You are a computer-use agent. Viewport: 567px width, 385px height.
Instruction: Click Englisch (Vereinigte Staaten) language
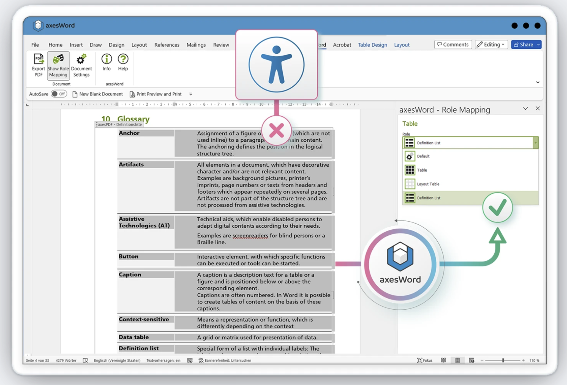click(117, 360)
